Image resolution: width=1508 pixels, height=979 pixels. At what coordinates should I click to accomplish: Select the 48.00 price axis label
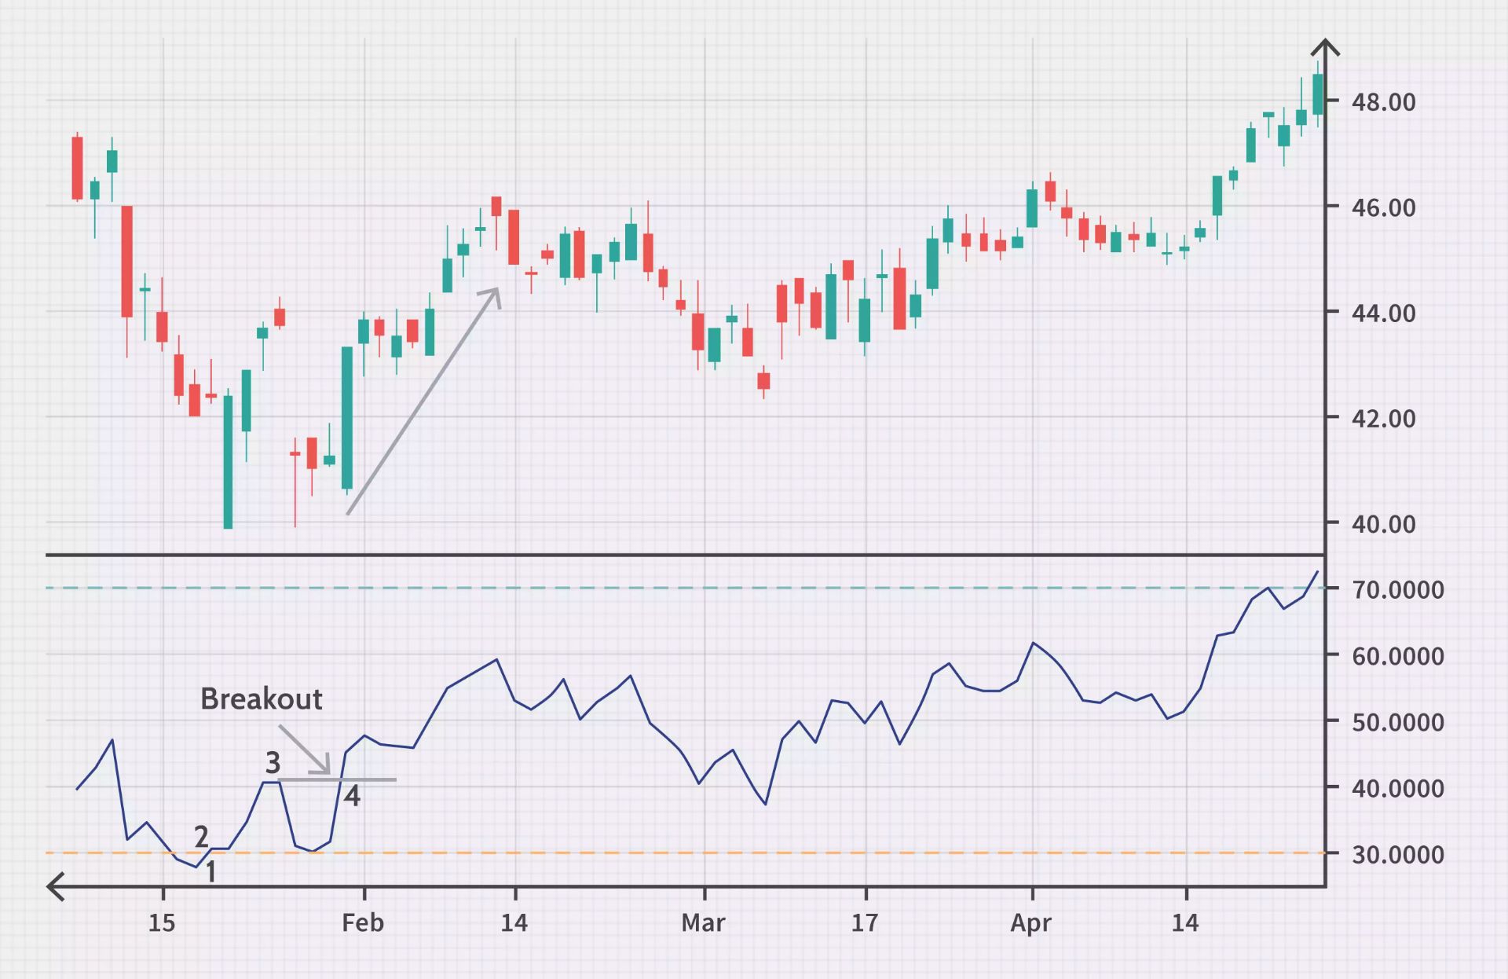click(x=1383, y=102)
